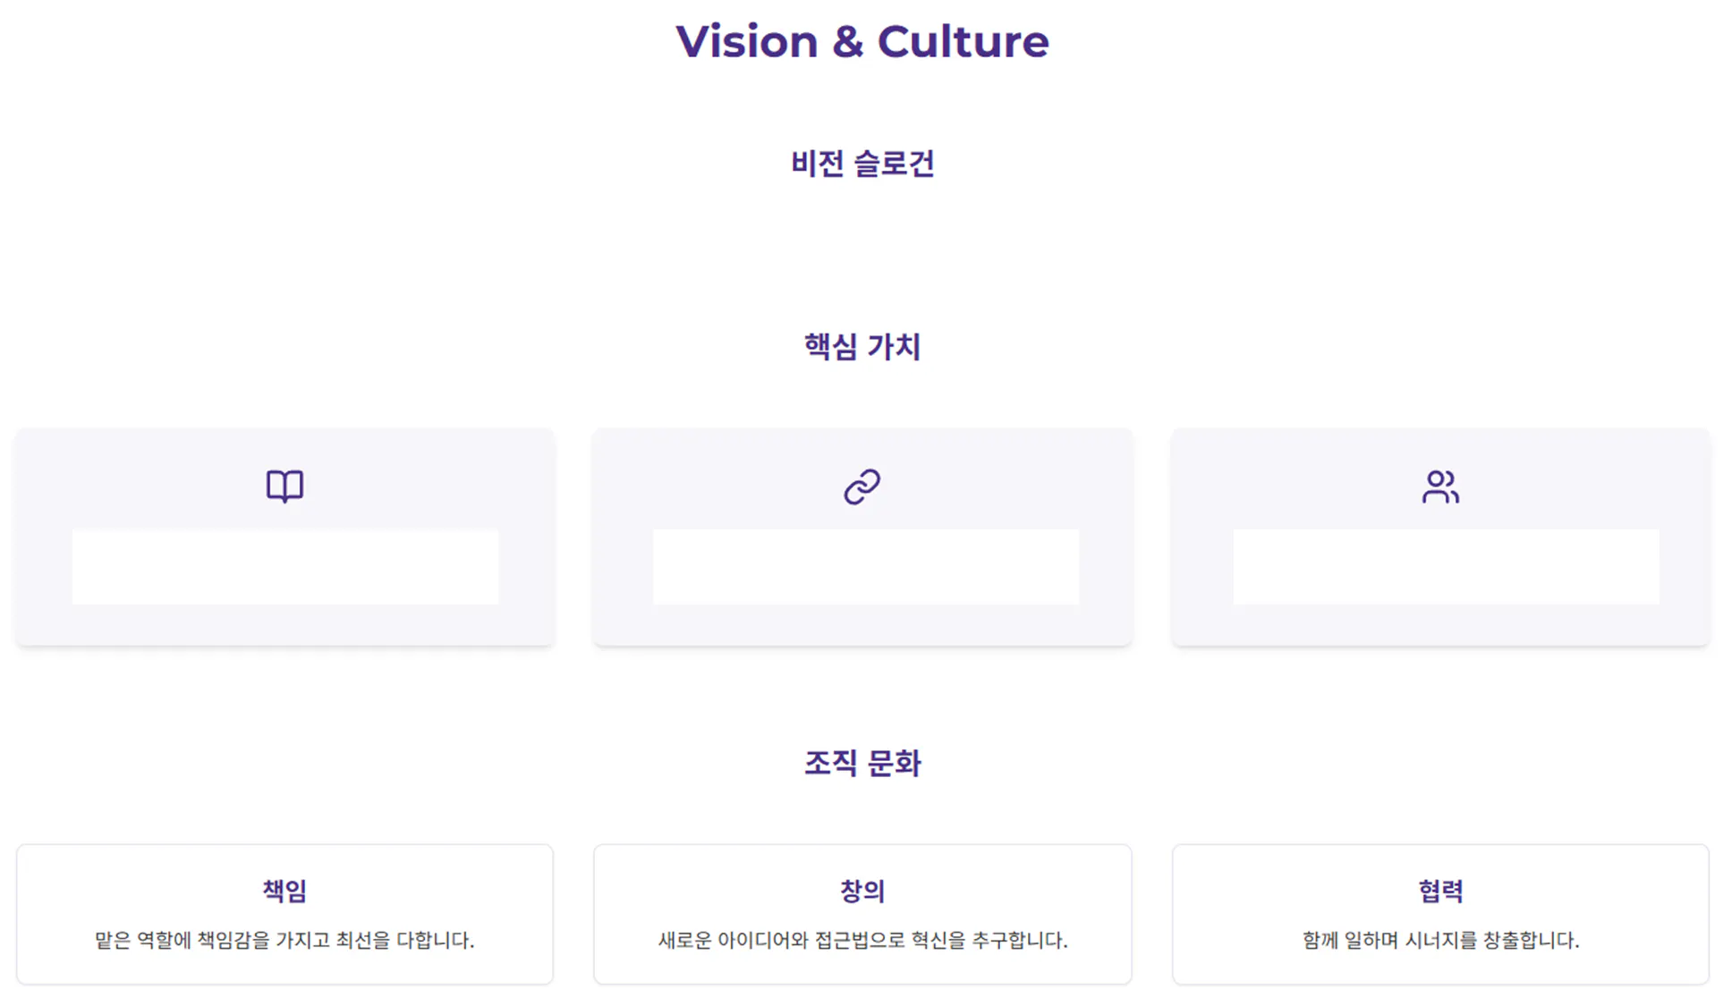Select the core value card containing the link icon

(862, 624)
